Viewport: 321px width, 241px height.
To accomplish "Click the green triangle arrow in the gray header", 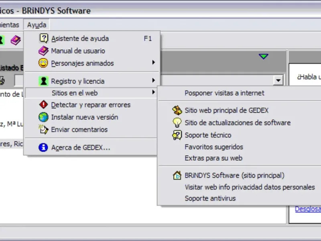I will [264, 56].
